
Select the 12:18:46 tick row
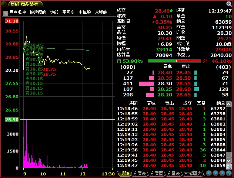pyautogui.click(x=171, y=109)
